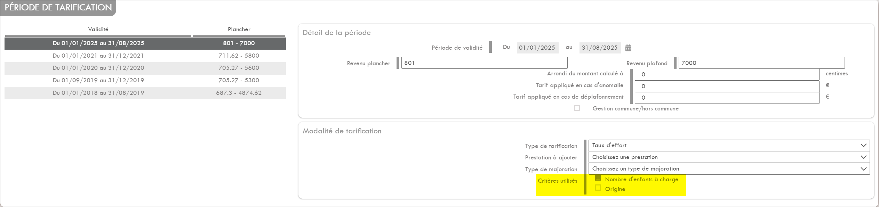Select row Du 01/01/2025 au 31/08/2025
Image resolution: width=879 pixels, height=207 pixels.
tap(145, 43)
